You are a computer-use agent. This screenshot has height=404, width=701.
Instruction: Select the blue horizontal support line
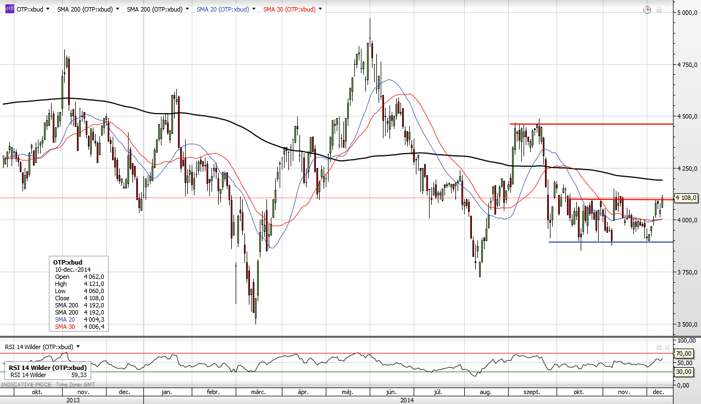point(611,242)
